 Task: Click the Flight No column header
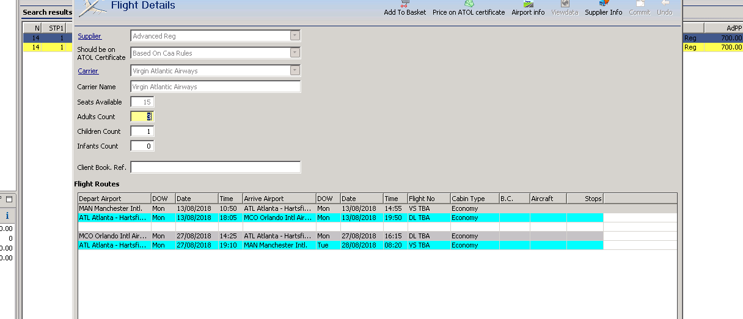[x=429, y=199]
